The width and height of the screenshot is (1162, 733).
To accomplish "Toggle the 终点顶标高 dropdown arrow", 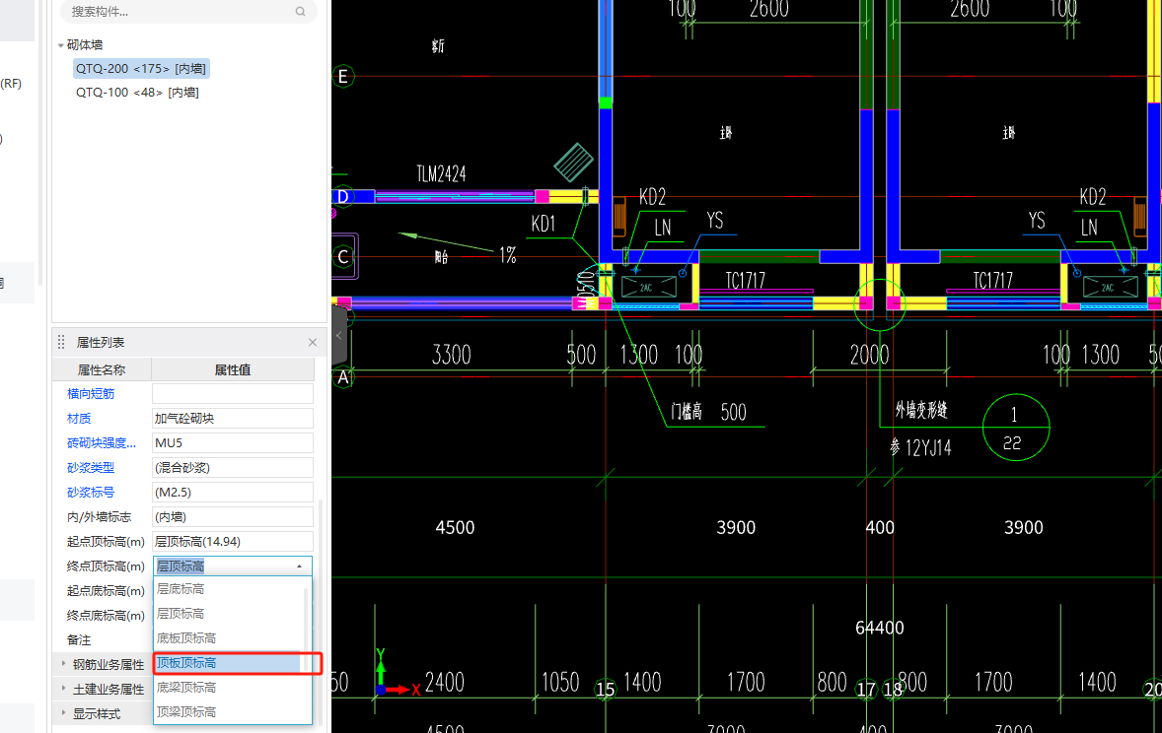I will click(x=300, y=566).
